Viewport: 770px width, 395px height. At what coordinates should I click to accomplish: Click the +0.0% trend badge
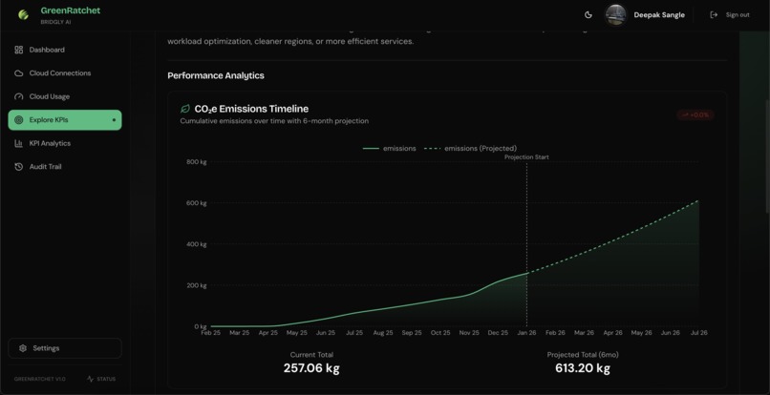(x=695, y=114)
